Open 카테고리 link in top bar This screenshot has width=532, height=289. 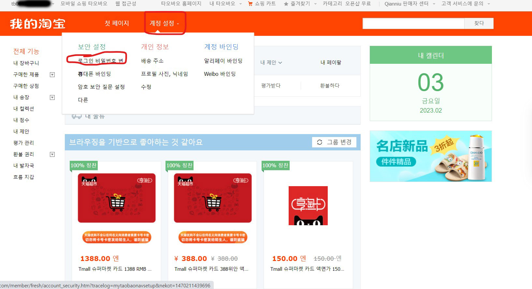point(332,4)
